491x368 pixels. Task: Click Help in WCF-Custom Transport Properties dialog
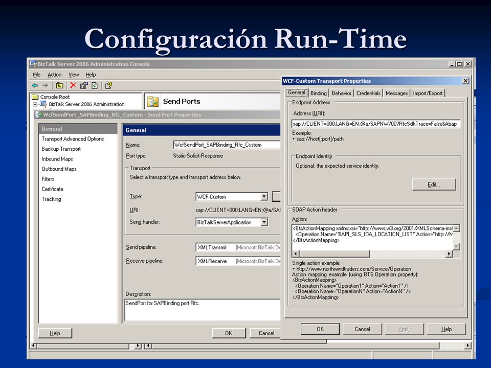[x=446, y=329]
